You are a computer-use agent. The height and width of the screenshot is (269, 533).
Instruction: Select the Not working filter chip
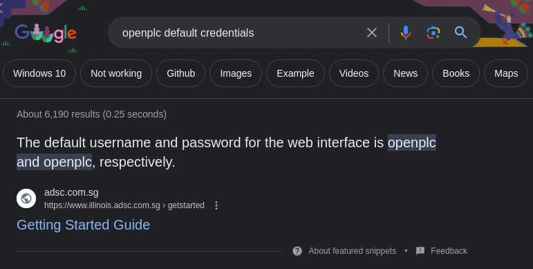tap(116, 73)
